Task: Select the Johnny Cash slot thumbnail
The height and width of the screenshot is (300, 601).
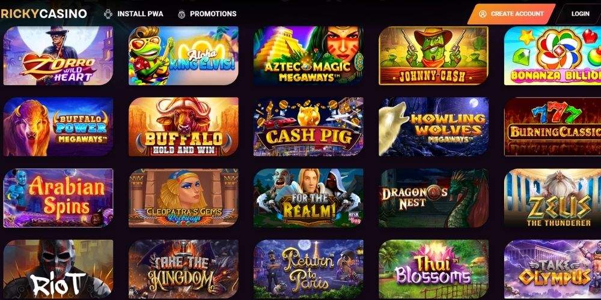Action: (x=433, y=55)
